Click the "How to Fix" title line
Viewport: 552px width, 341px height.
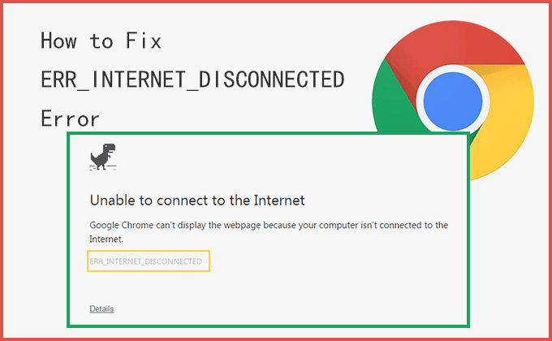pos(101,41)
